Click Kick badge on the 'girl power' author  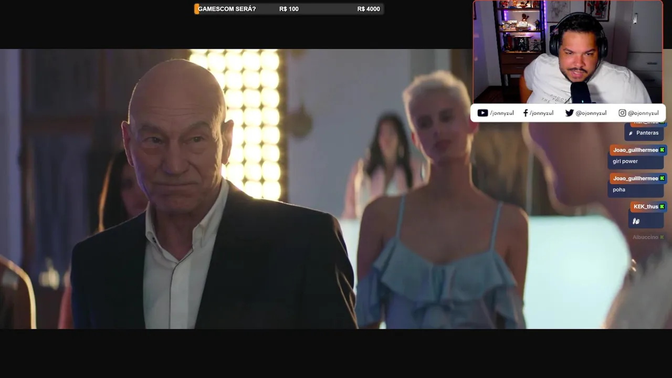click(662, 150)
